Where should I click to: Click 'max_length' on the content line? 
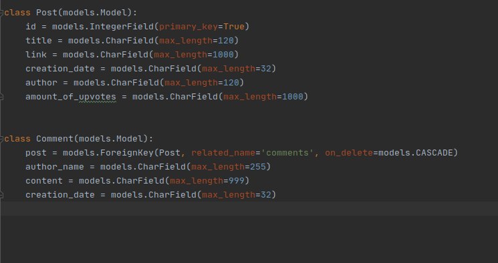[x=197, y=181]
